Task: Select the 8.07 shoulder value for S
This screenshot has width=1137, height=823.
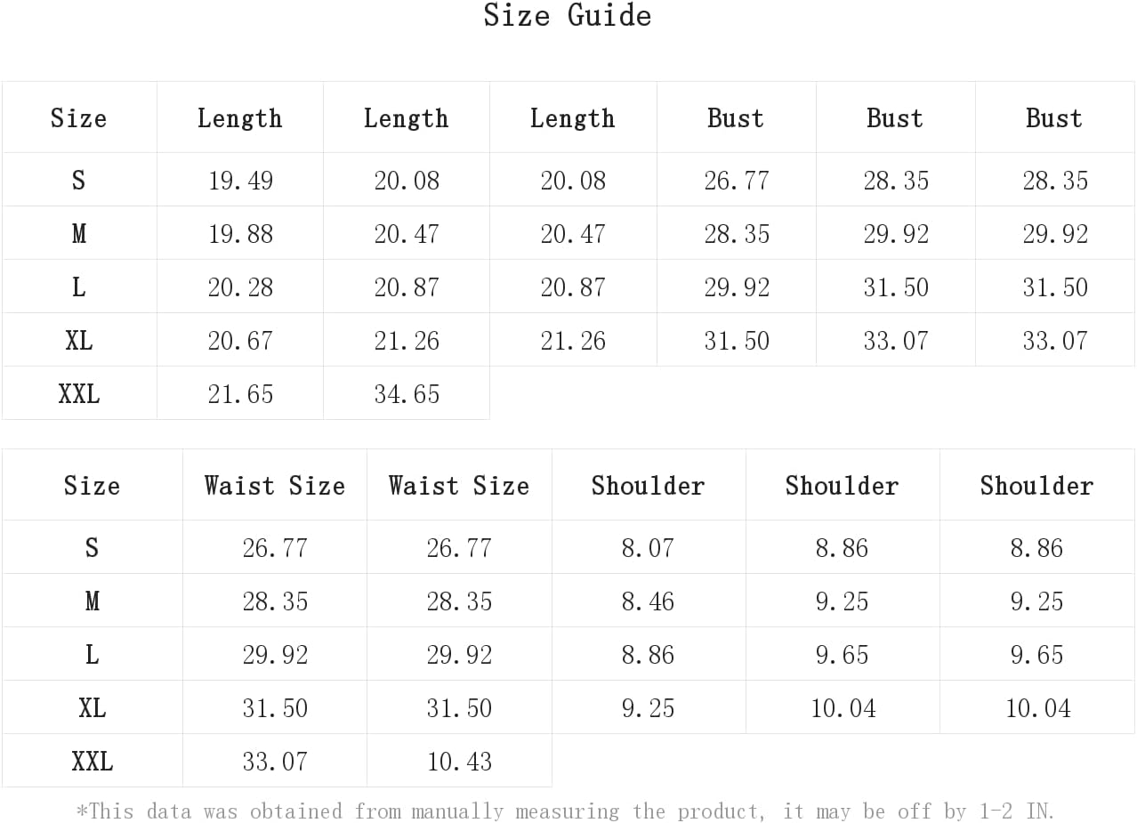Action: coord(648,548)
